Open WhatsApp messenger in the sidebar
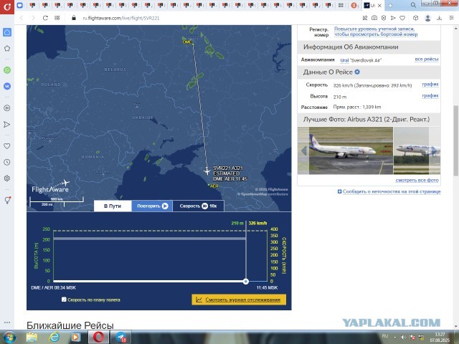Viewport: 459px width, 344px height. coord(7,70)
